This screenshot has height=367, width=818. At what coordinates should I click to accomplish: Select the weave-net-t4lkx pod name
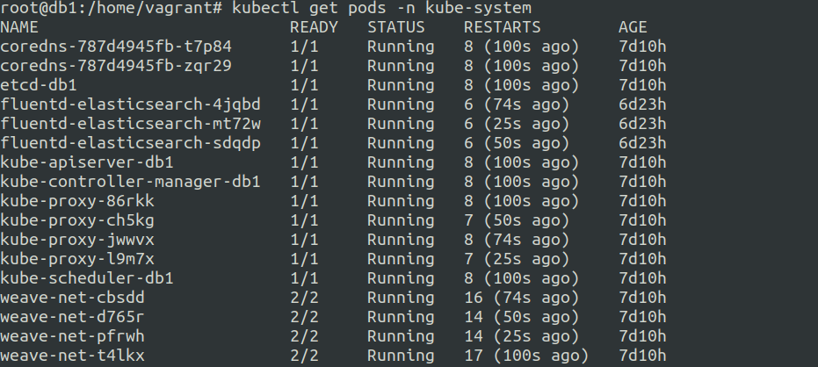click(73, 356)
